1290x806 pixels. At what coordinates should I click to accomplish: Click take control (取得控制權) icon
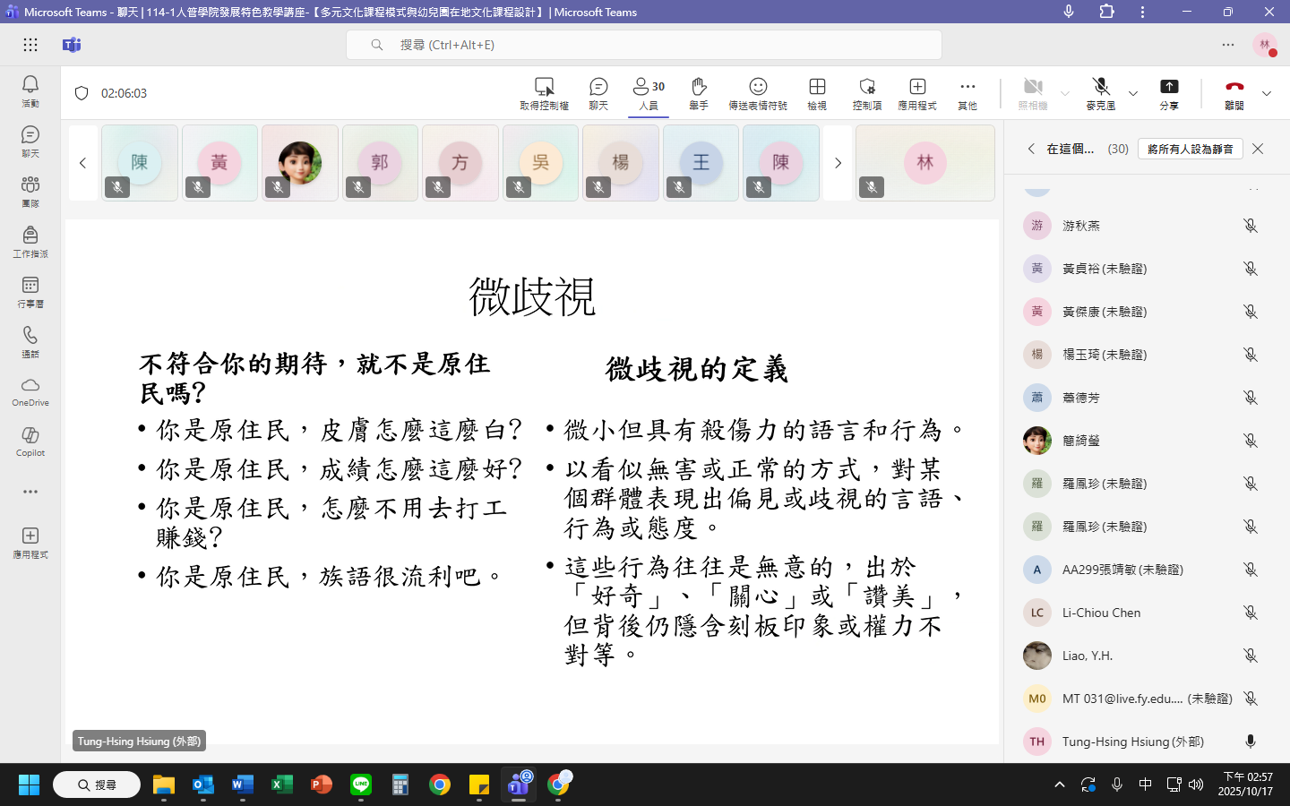pyautogui.click(x=544, y=92)
